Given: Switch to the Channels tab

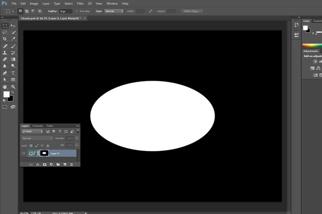Looking at the screenshot, I should (38, 126).
